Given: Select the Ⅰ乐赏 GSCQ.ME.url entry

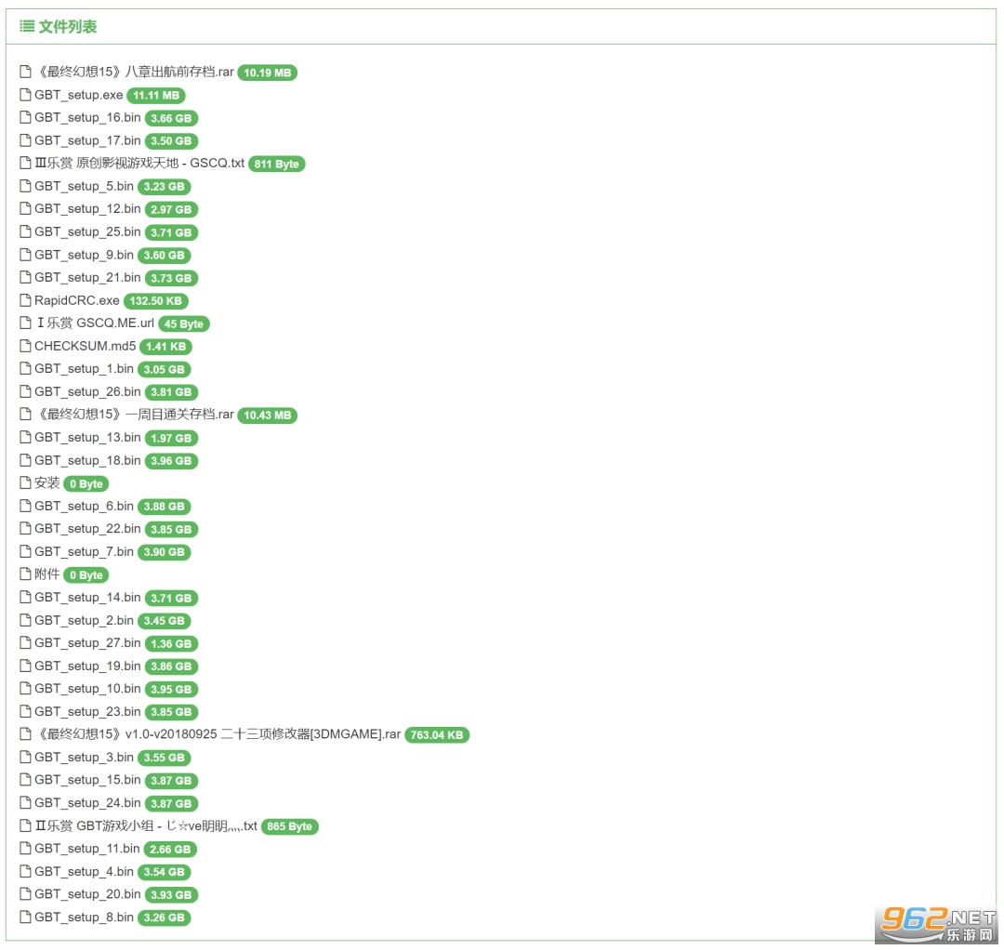Looking at the screenshot, I should click(x=94, y=323).
